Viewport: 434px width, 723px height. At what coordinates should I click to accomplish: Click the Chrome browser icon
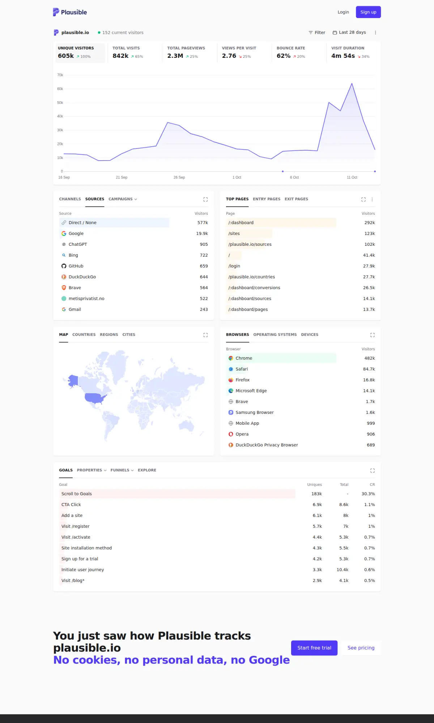pyautogui.click(x=231, y=358)
